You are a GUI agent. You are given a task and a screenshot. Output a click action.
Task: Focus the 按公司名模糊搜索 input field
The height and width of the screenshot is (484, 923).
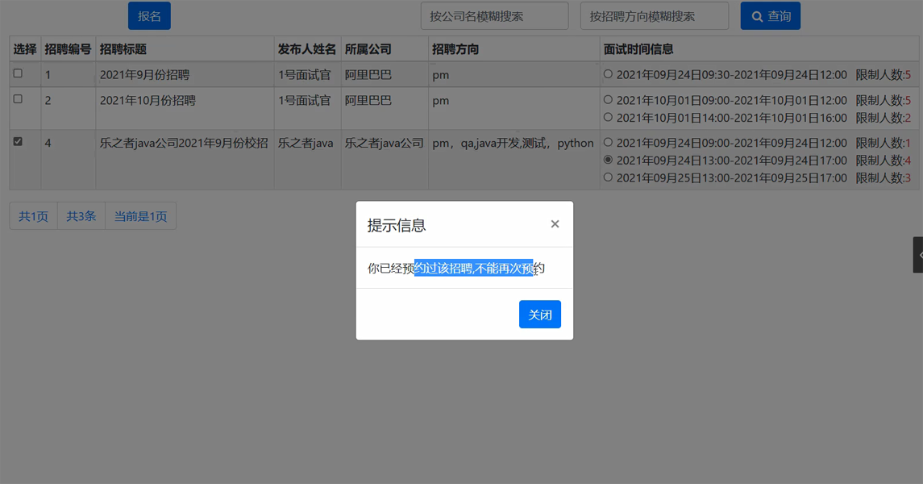[494, 16]
